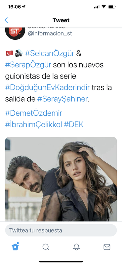This screenshot has width=122, height=265.
Task: Open the Home tab icon
Action: pos(15,246)
